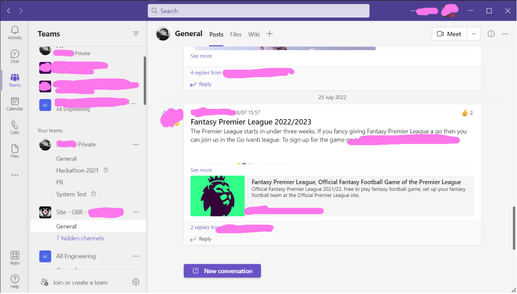Expand post with lower See more
This screenshot has height=294, width=517.
pos(201,170)
